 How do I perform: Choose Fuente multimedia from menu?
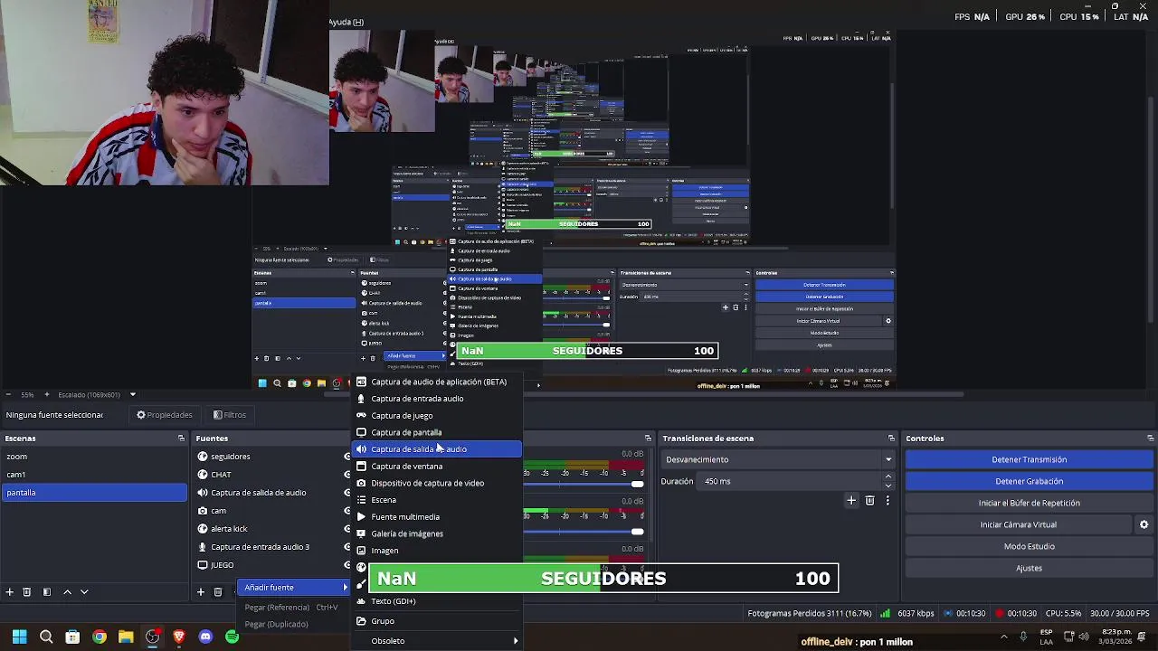437,517
